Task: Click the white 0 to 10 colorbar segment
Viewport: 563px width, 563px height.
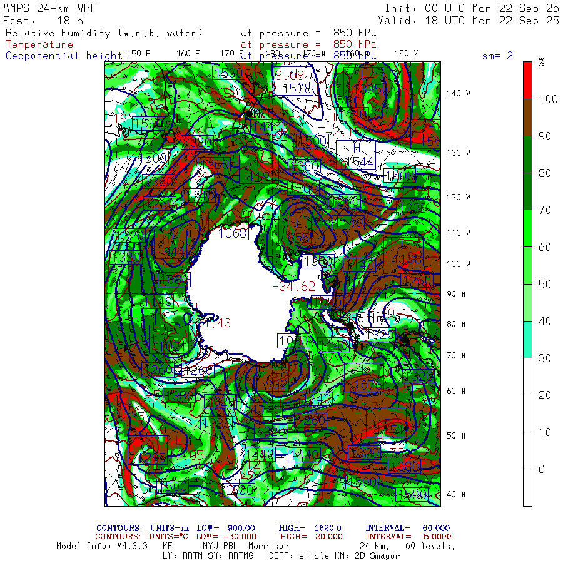Action: click(x=527, y=450)
